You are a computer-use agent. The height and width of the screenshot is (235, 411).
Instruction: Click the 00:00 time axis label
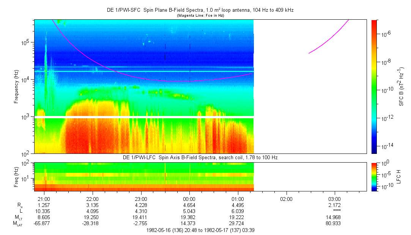pyautogui.click(x=189, y=199)
